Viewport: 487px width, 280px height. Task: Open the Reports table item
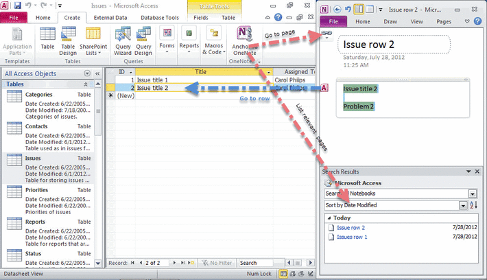click(49, 233)
